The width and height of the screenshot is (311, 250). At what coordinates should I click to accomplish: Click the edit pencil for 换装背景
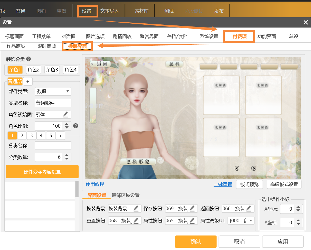[x=136, y=208]
